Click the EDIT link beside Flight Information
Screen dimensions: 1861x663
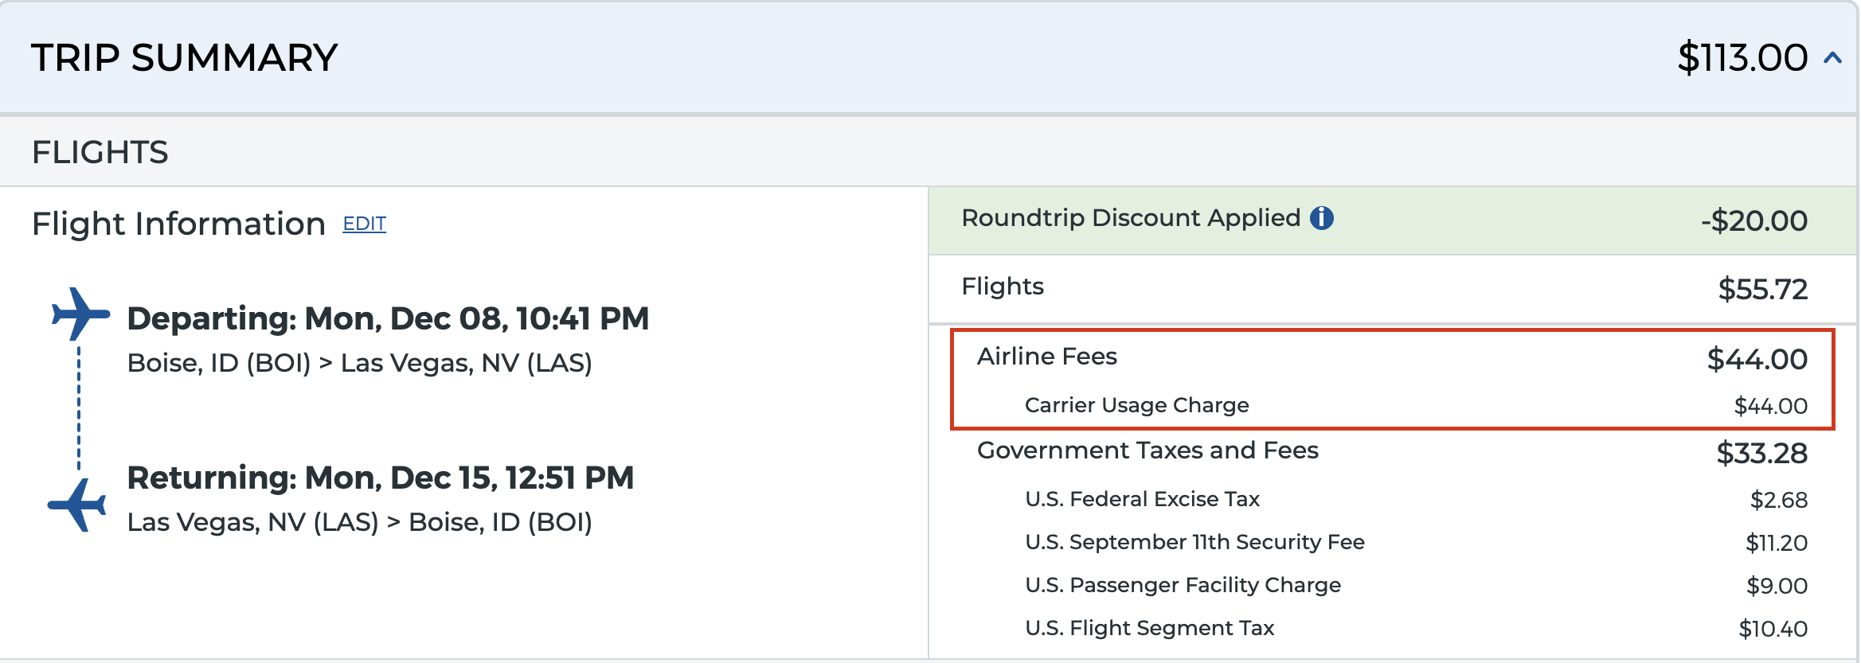pos(364,224)
